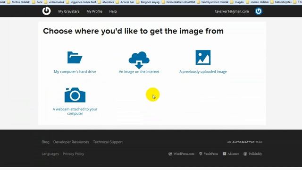Open the fontos oldalak bookmark folder
This screenshot has height=170, width=302.
pos(18,2)
